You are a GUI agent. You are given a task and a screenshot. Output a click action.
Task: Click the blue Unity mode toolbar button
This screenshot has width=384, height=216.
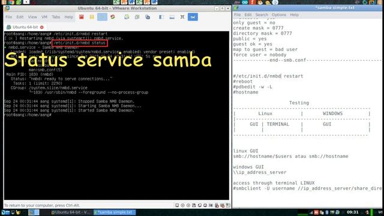point(193,17)
